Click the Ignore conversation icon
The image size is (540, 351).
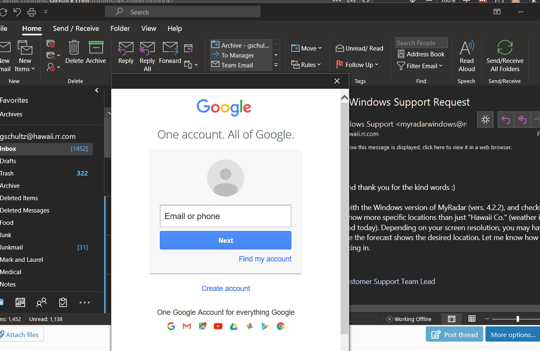51,44
